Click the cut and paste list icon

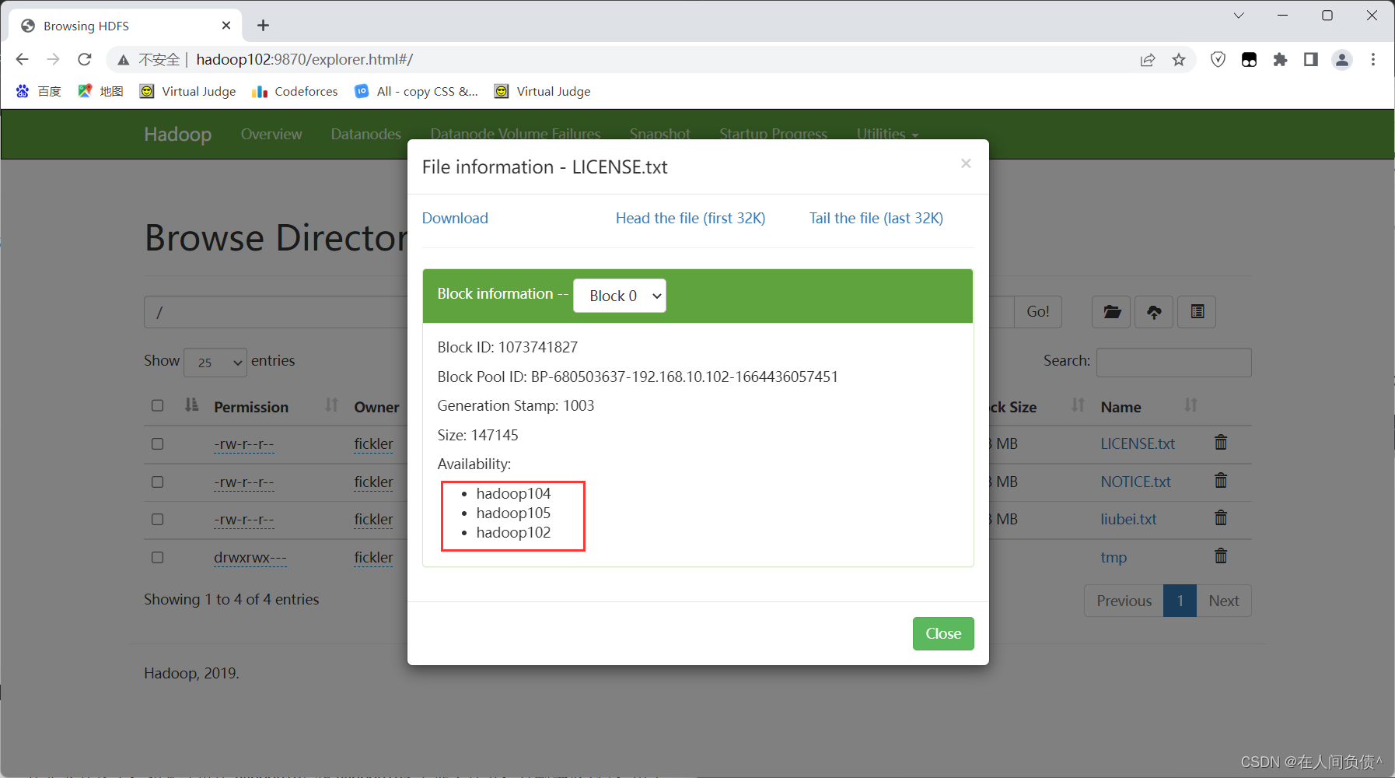(x=1197, y=312)
